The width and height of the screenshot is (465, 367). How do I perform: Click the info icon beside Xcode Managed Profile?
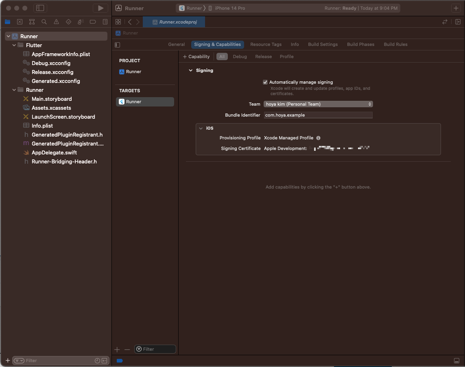318,138
